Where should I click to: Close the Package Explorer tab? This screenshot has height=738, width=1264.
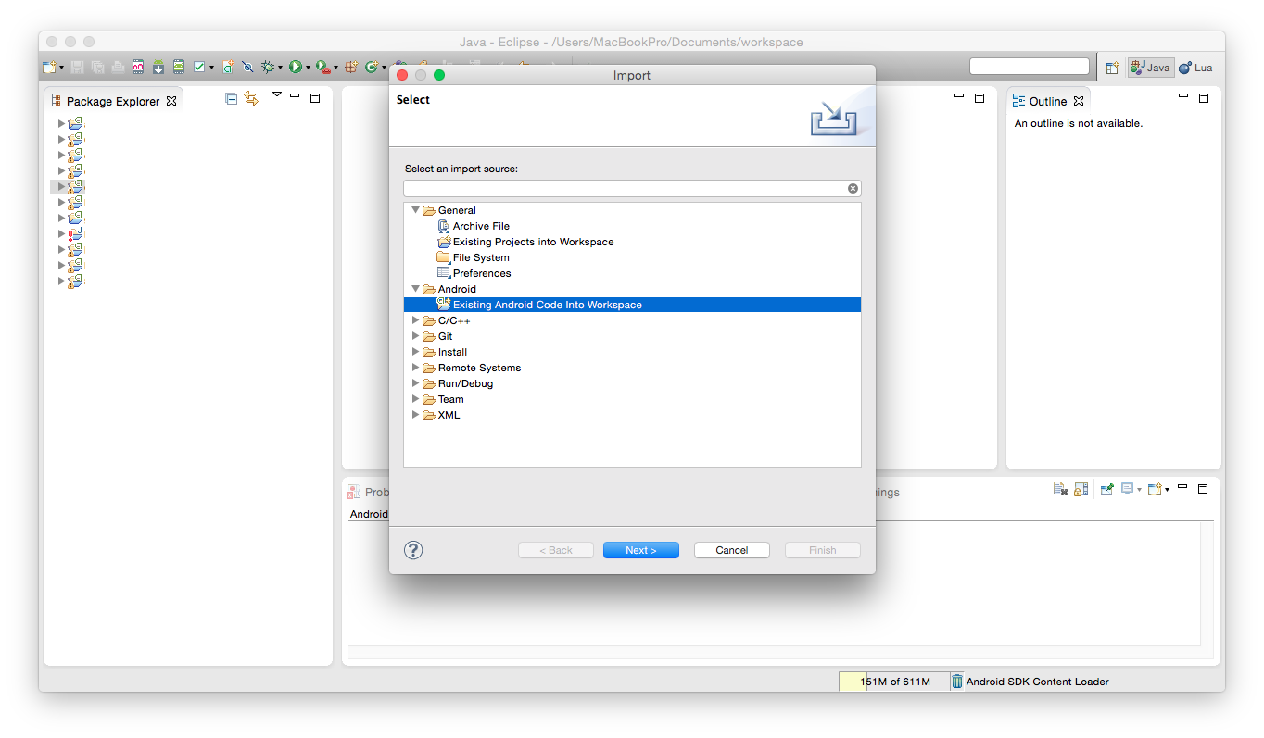point(171,101)
